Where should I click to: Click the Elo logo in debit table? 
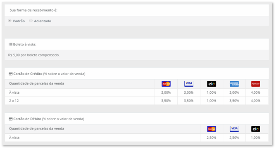[256, 129]
